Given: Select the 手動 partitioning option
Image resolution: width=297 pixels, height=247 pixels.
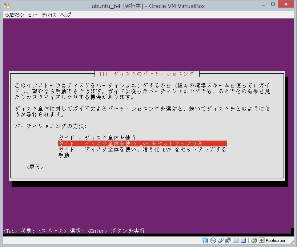Looking at the screenshot, I should tap(64, 155).
